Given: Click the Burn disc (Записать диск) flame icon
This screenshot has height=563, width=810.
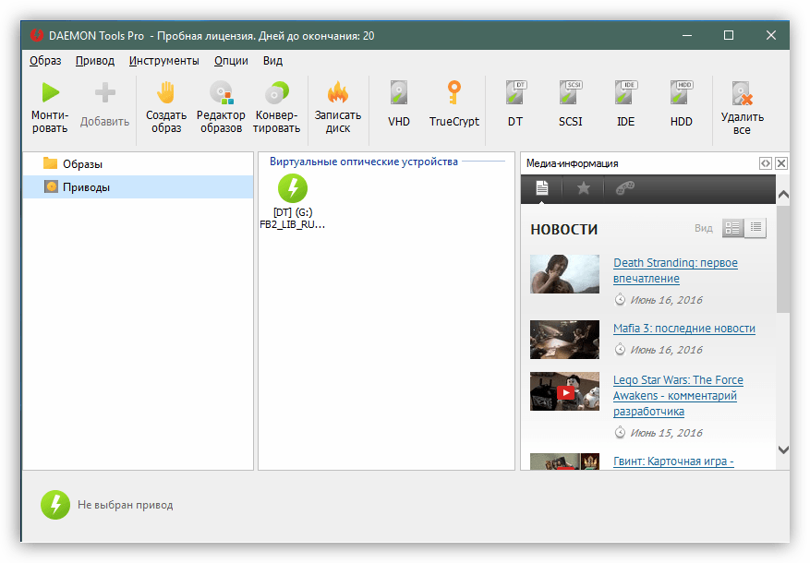Looking at the screenshot, I should pyautogui.click(x=338, y=93).
